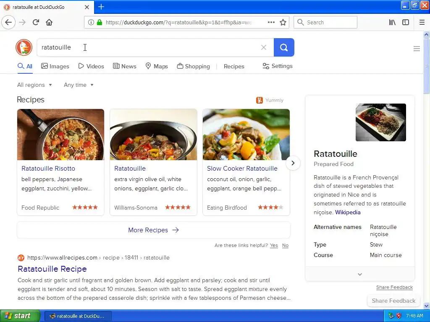Open the Firefox hamburger menu
This screenshot has height=322, width=430.
click(422, 22)
